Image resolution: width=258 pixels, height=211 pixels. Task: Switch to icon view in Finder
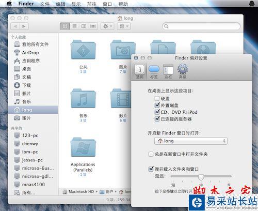pyautogui.click(x=65, y=26)
